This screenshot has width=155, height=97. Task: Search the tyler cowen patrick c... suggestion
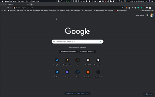(x=87, y=51)
